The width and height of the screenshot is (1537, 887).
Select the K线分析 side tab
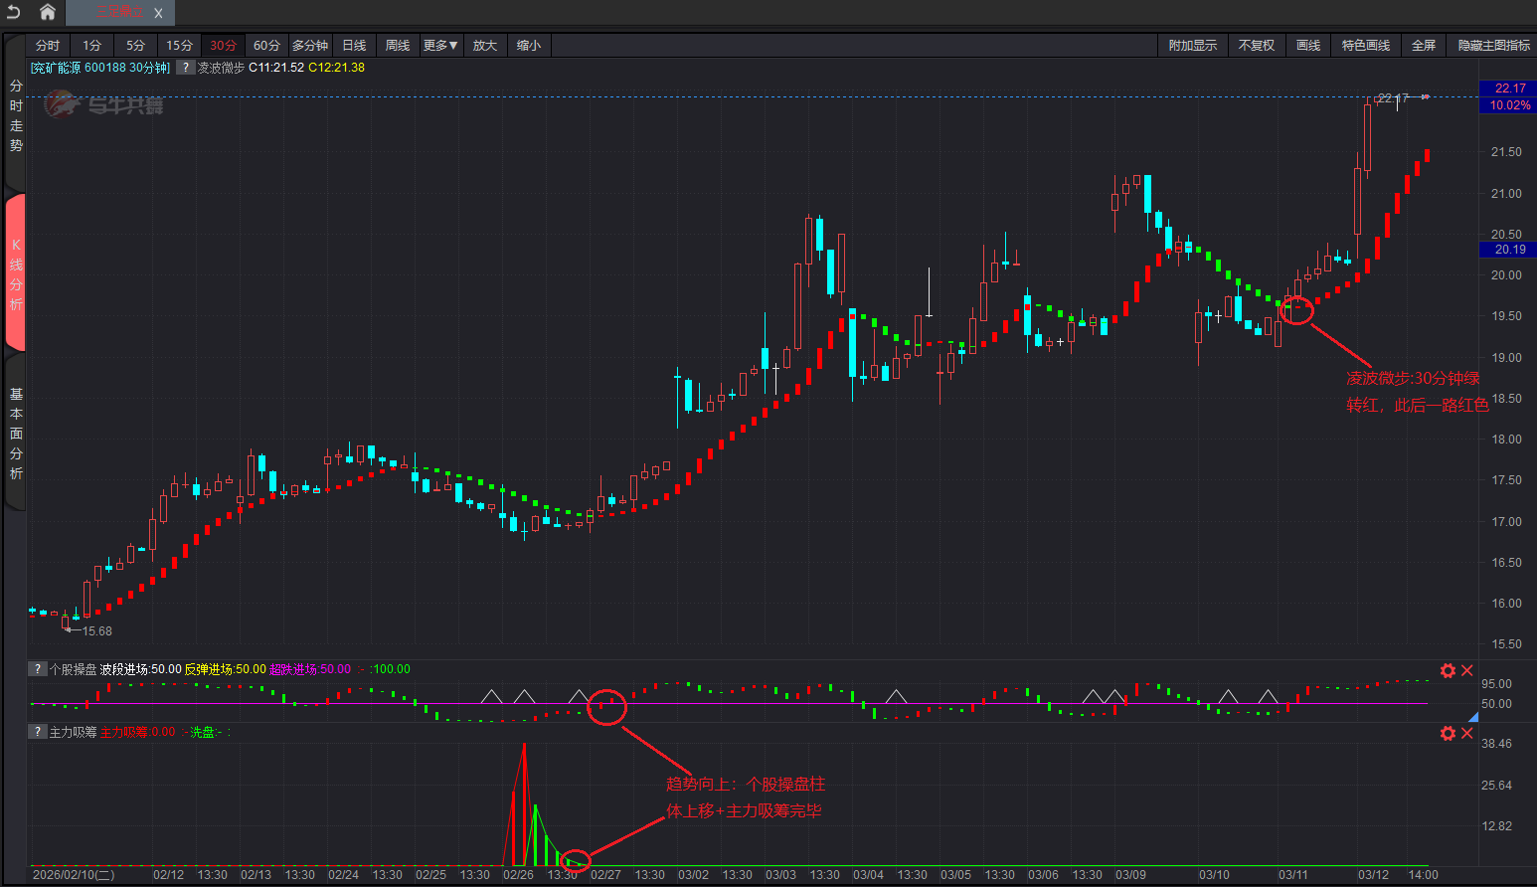(x=15, y=273)
